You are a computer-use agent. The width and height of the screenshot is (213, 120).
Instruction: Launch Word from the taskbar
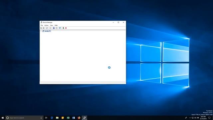74,118
